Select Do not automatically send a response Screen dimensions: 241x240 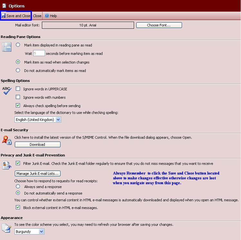18,193
